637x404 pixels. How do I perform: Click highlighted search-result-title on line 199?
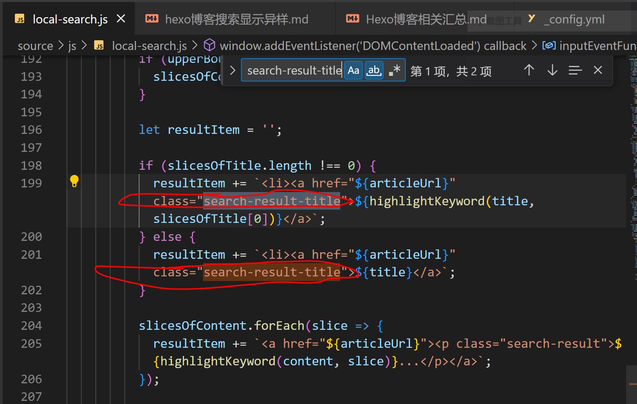272,201
